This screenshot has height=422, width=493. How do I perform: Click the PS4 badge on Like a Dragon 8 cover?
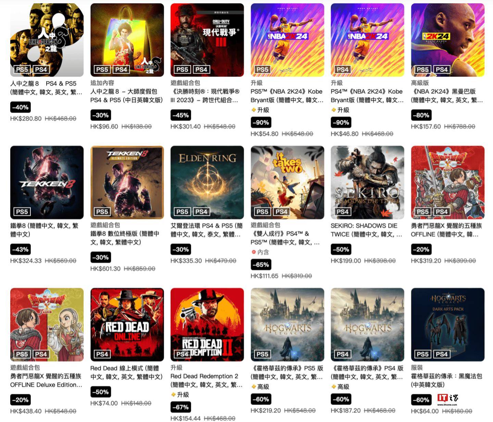(41, 69)
